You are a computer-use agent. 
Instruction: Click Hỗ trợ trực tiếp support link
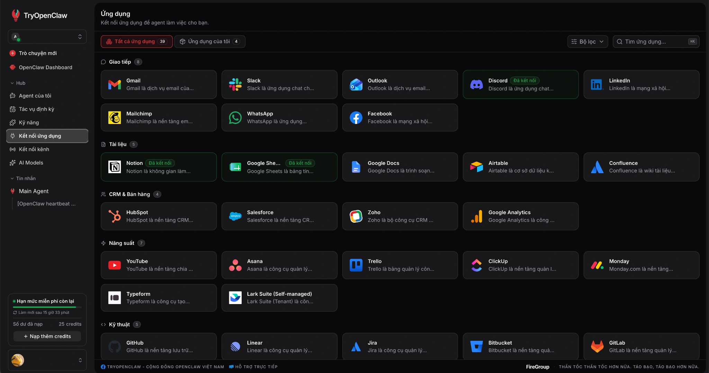click(x=253, y=367)
